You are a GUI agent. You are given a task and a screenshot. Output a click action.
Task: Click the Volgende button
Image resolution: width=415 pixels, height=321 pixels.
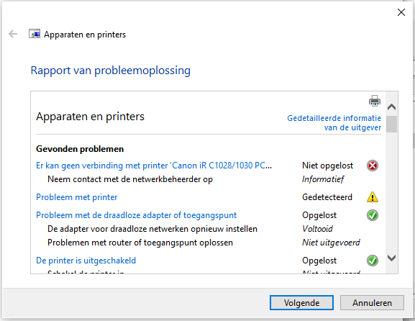pos(301,303)
